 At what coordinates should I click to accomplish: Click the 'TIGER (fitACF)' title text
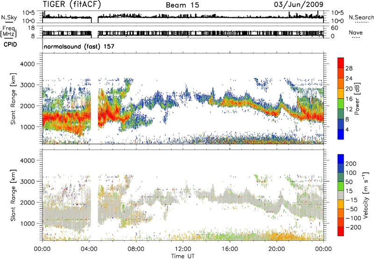tap(72, 5)
